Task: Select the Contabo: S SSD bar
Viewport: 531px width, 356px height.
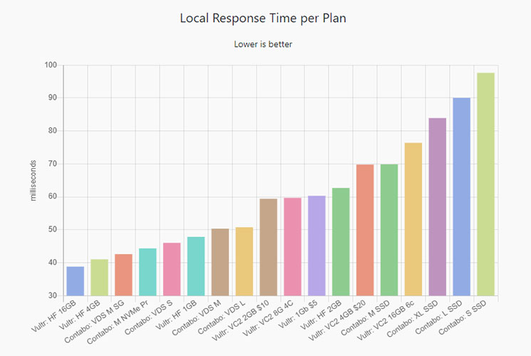Action: 486,184
